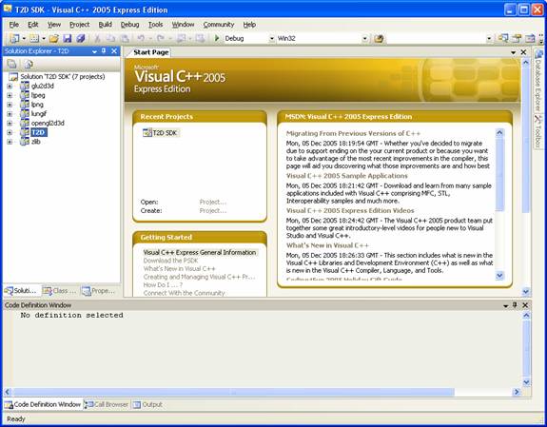Click the Copy icon in toolbar
547x427 pixels.
pos(110,38)
